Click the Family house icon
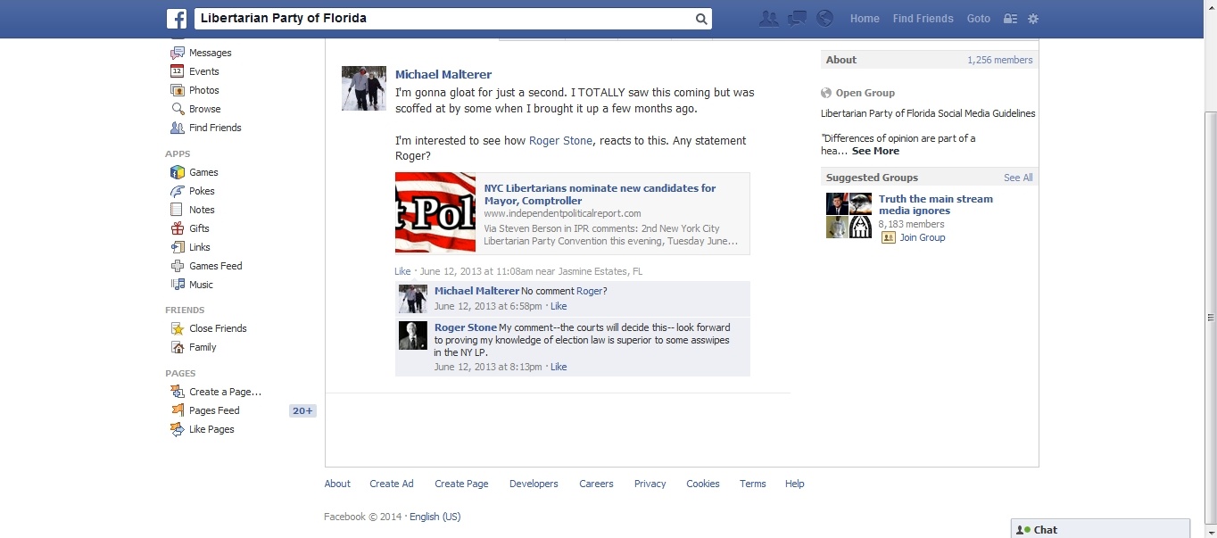The height and width of the screenshot is (538, 1217). coord(178,347)
